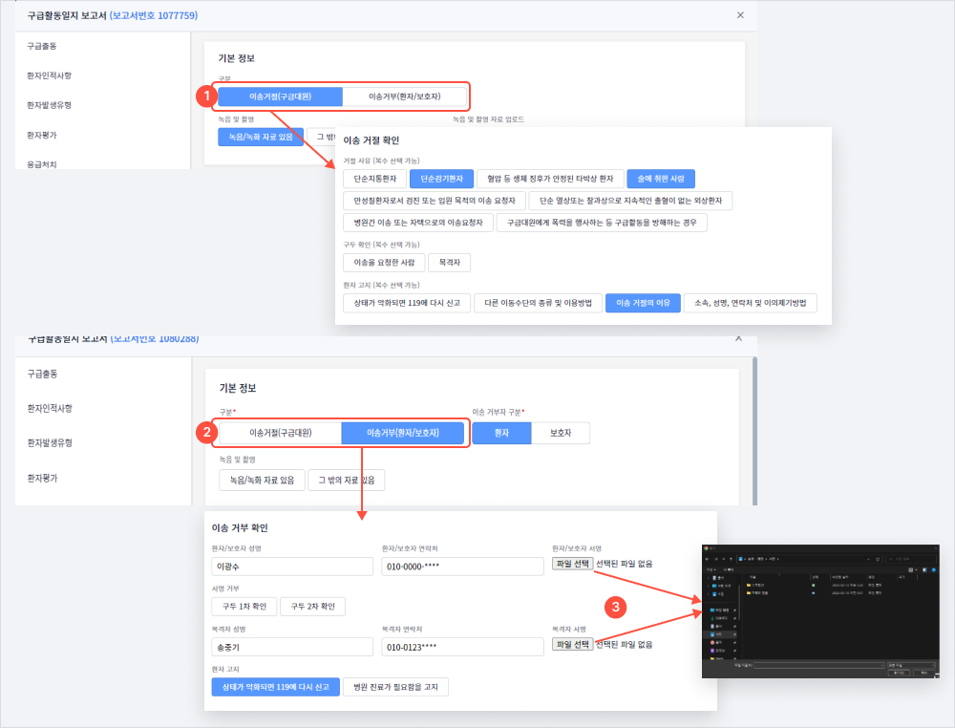The image size is (955, 728).
Task: Select 이송거부(환자/보호자) in report 1077759
Action: (404, 96)
